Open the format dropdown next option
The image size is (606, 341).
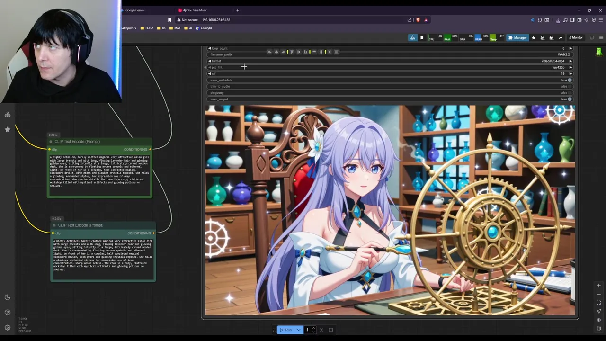point(570,61)
